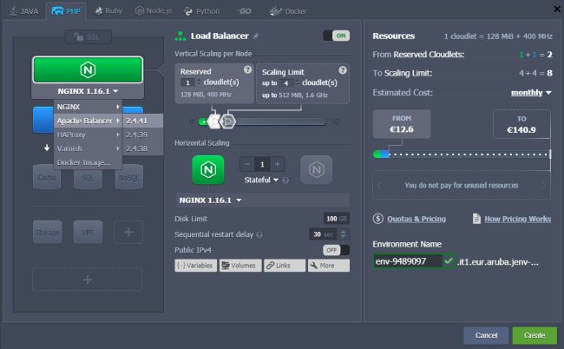Viewport: 564px width, 349px height.
Task: Click the SSL lock button
Action: pyautogui.click(x=89, y=36)
